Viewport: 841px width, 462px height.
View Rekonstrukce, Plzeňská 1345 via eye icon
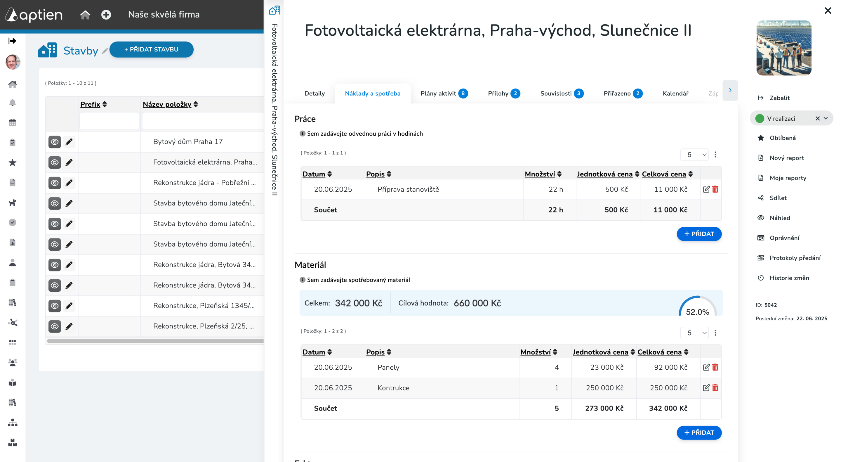tap(55, 306)
